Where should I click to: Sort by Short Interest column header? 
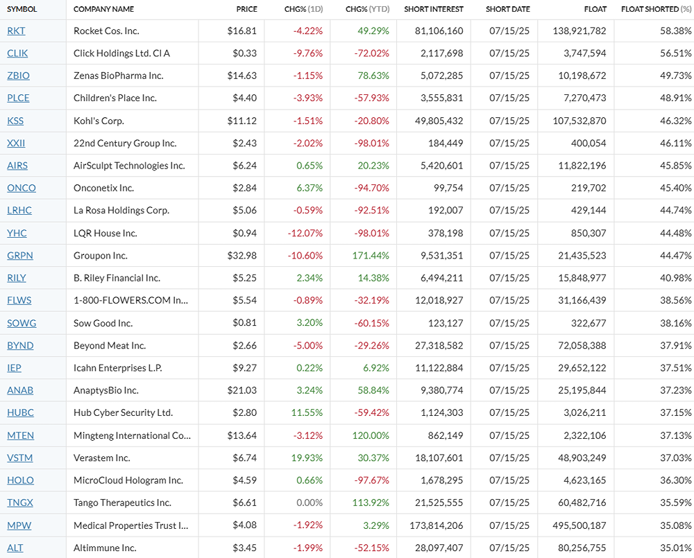434,9
